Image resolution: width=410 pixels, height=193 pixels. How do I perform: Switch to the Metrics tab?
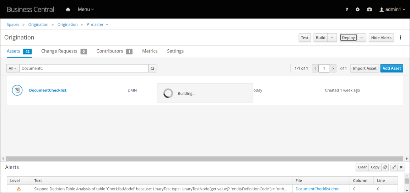(150, 51)
